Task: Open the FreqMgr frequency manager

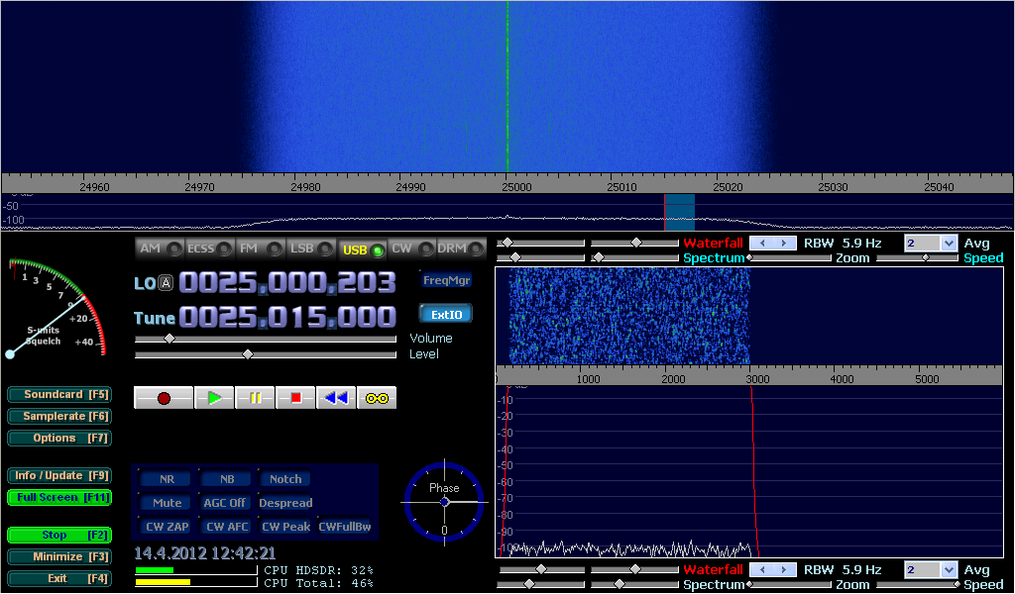Action: pyautogui.click(x=446, y=281)
